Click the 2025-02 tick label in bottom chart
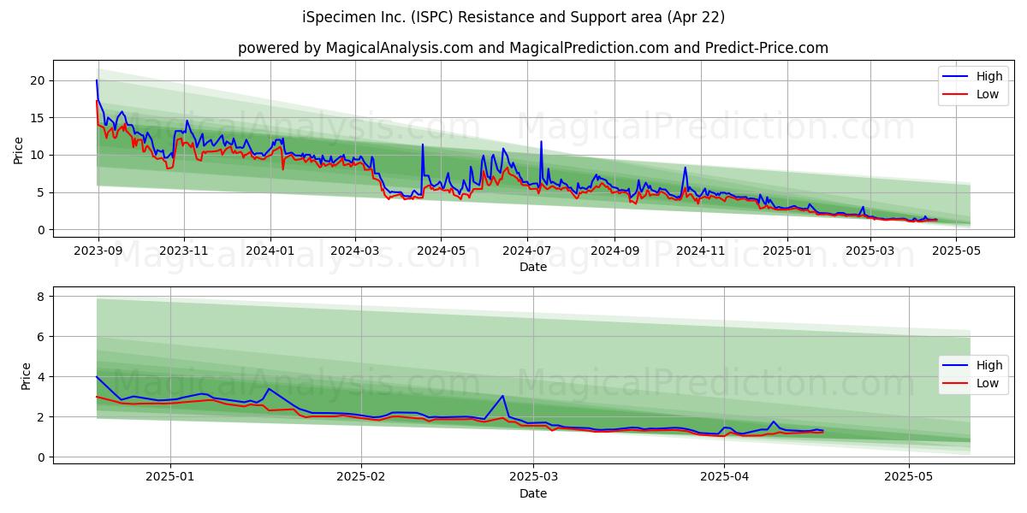The width and height of the screenshot is (1027, 513). (361, 477)
